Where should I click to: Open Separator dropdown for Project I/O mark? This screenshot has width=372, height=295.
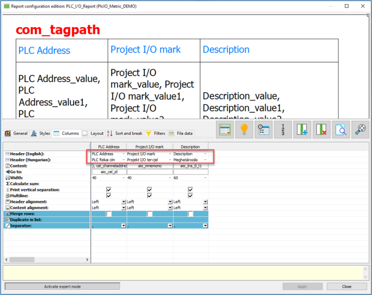(x=170, y=226)
